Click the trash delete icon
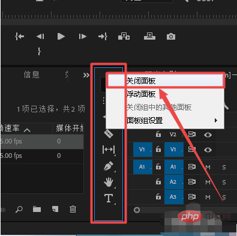 pos(73,209)
